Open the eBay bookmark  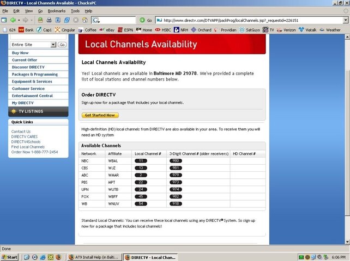tap(107, 30)
